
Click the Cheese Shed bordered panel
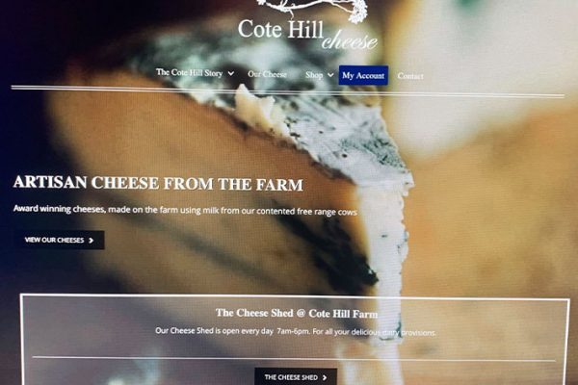295,340
